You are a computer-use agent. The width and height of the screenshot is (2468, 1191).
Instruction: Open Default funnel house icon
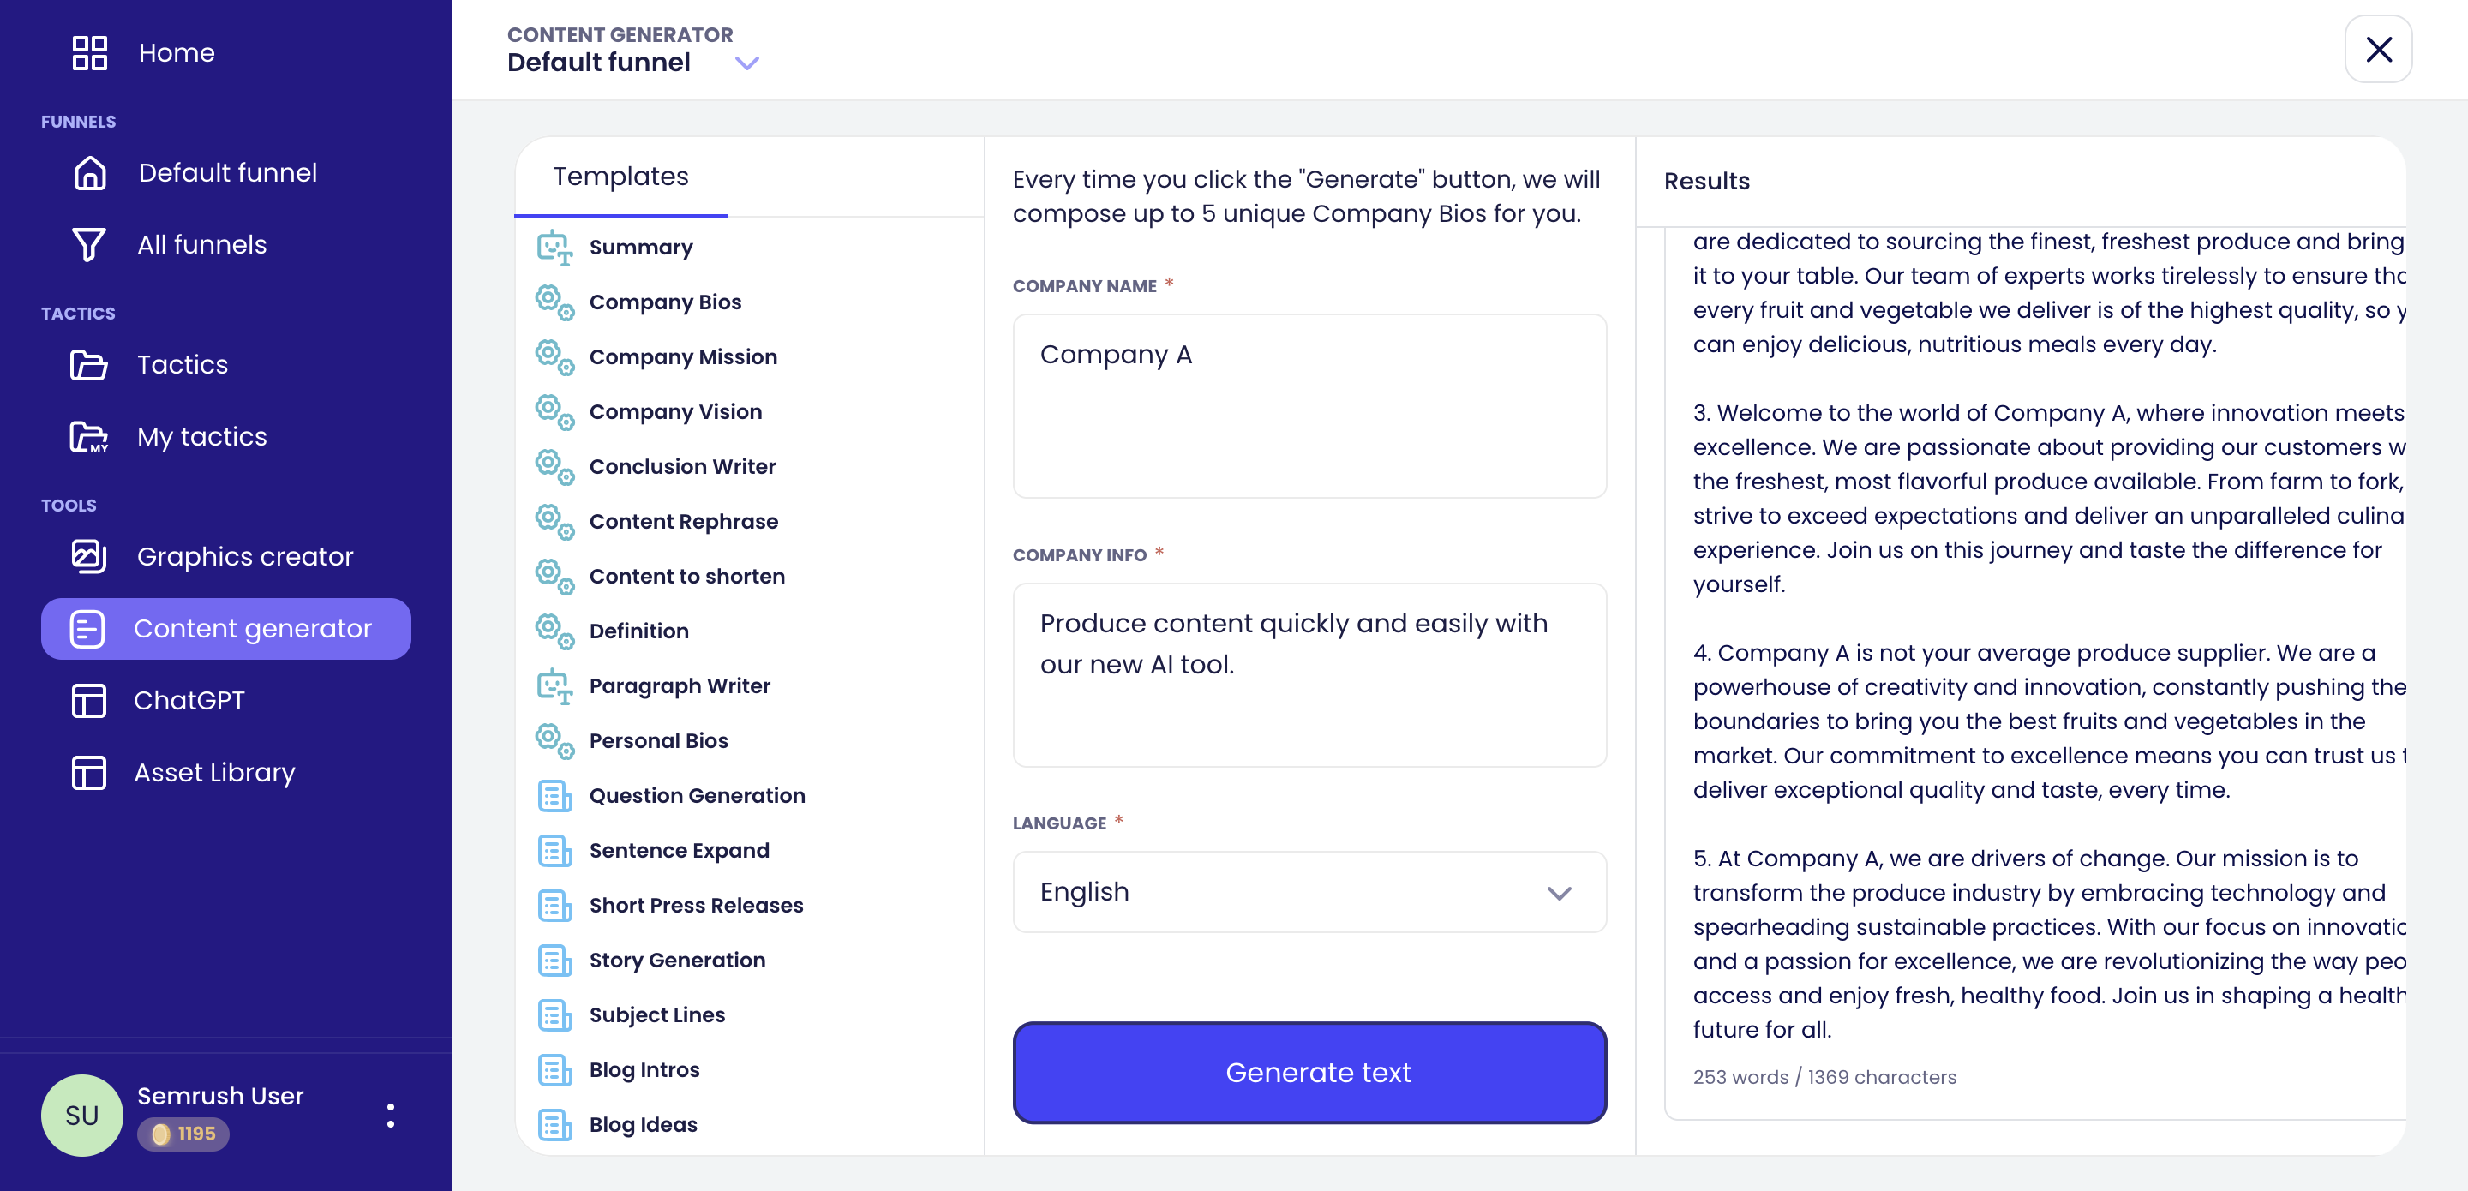(x=89, y=172)
